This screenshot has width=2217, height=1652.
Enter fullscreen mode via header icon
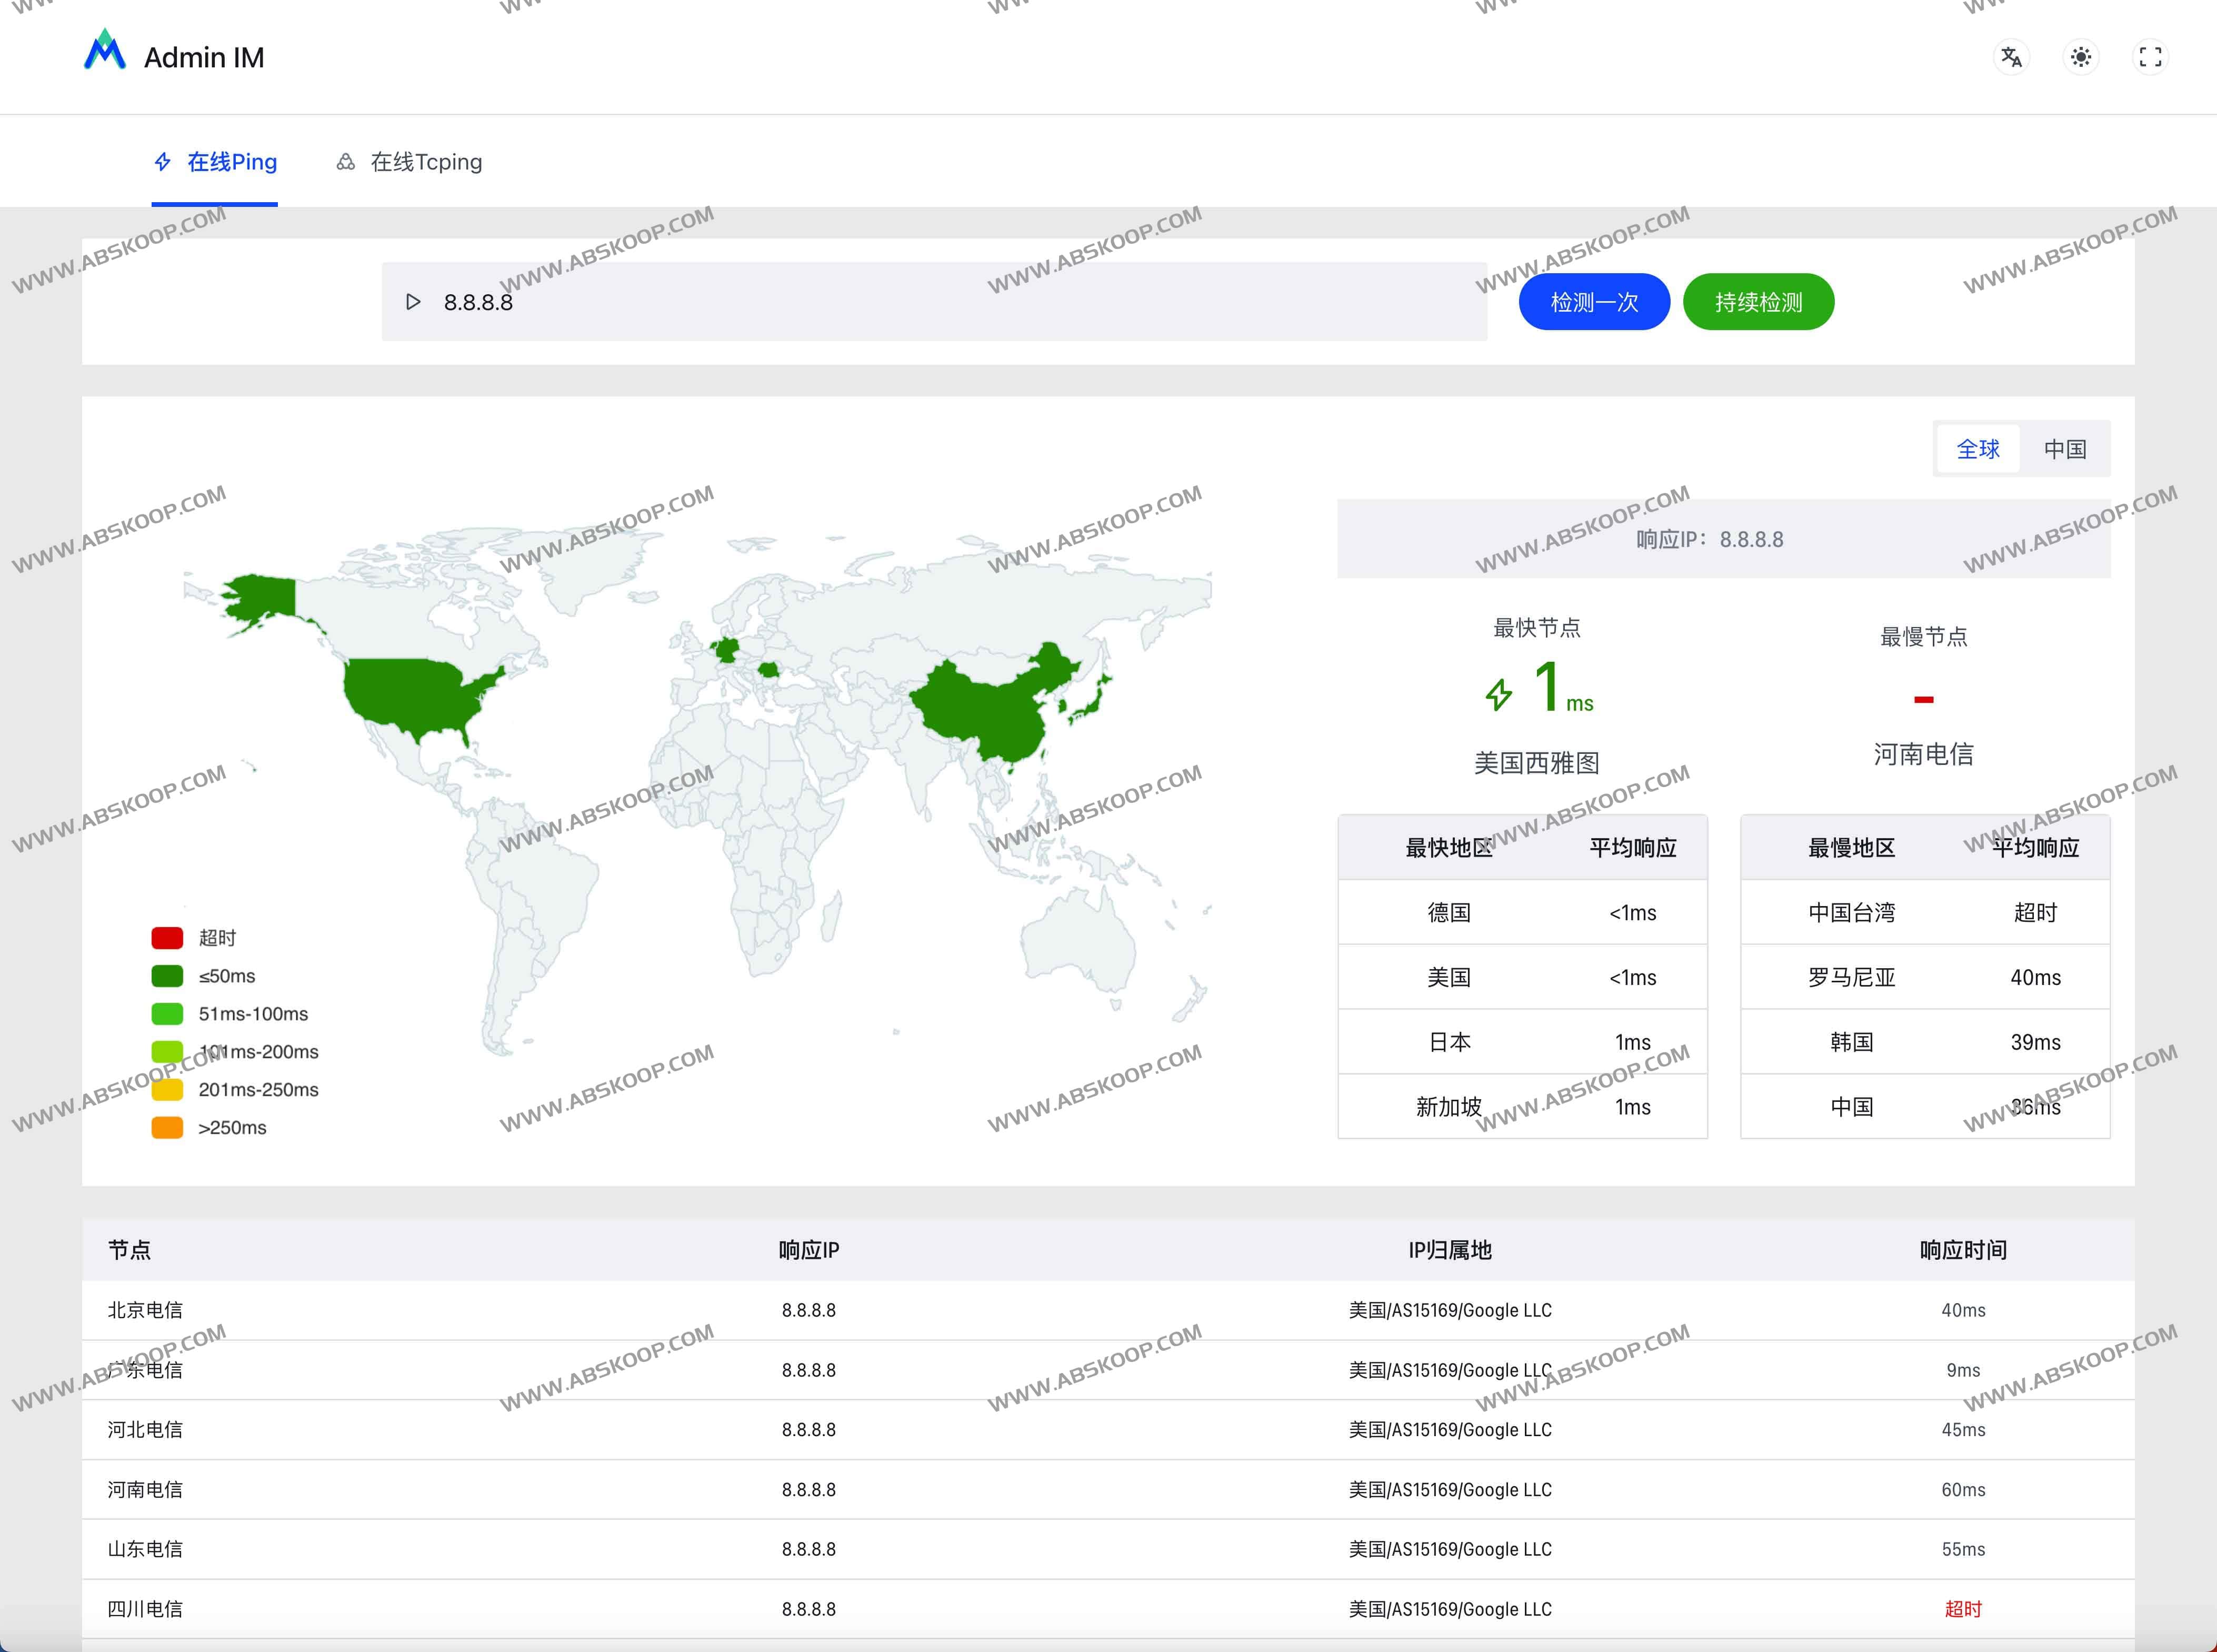point(2150,57)
